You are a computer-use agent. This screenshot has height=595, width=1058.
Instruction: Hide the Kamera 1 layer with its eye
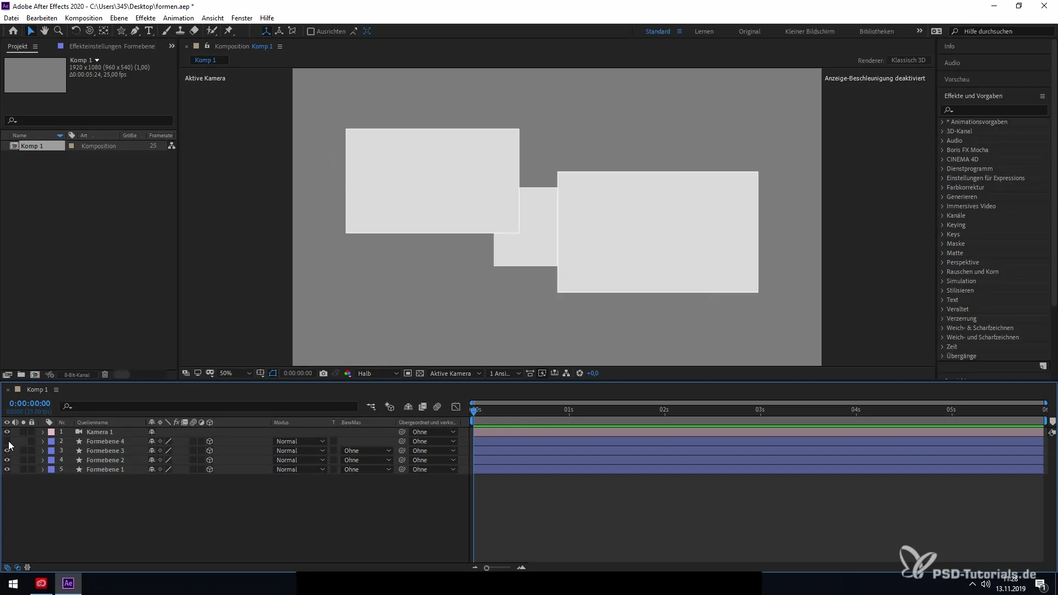click(7, 432)
